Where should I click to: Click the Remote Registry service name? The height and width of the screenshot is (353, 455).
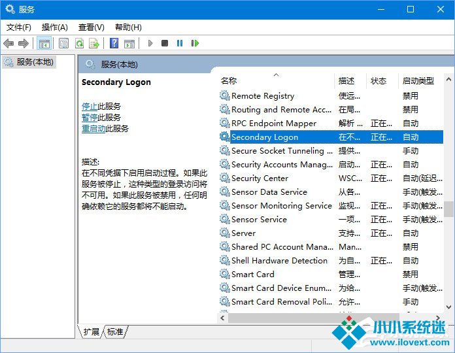[263, 95]
